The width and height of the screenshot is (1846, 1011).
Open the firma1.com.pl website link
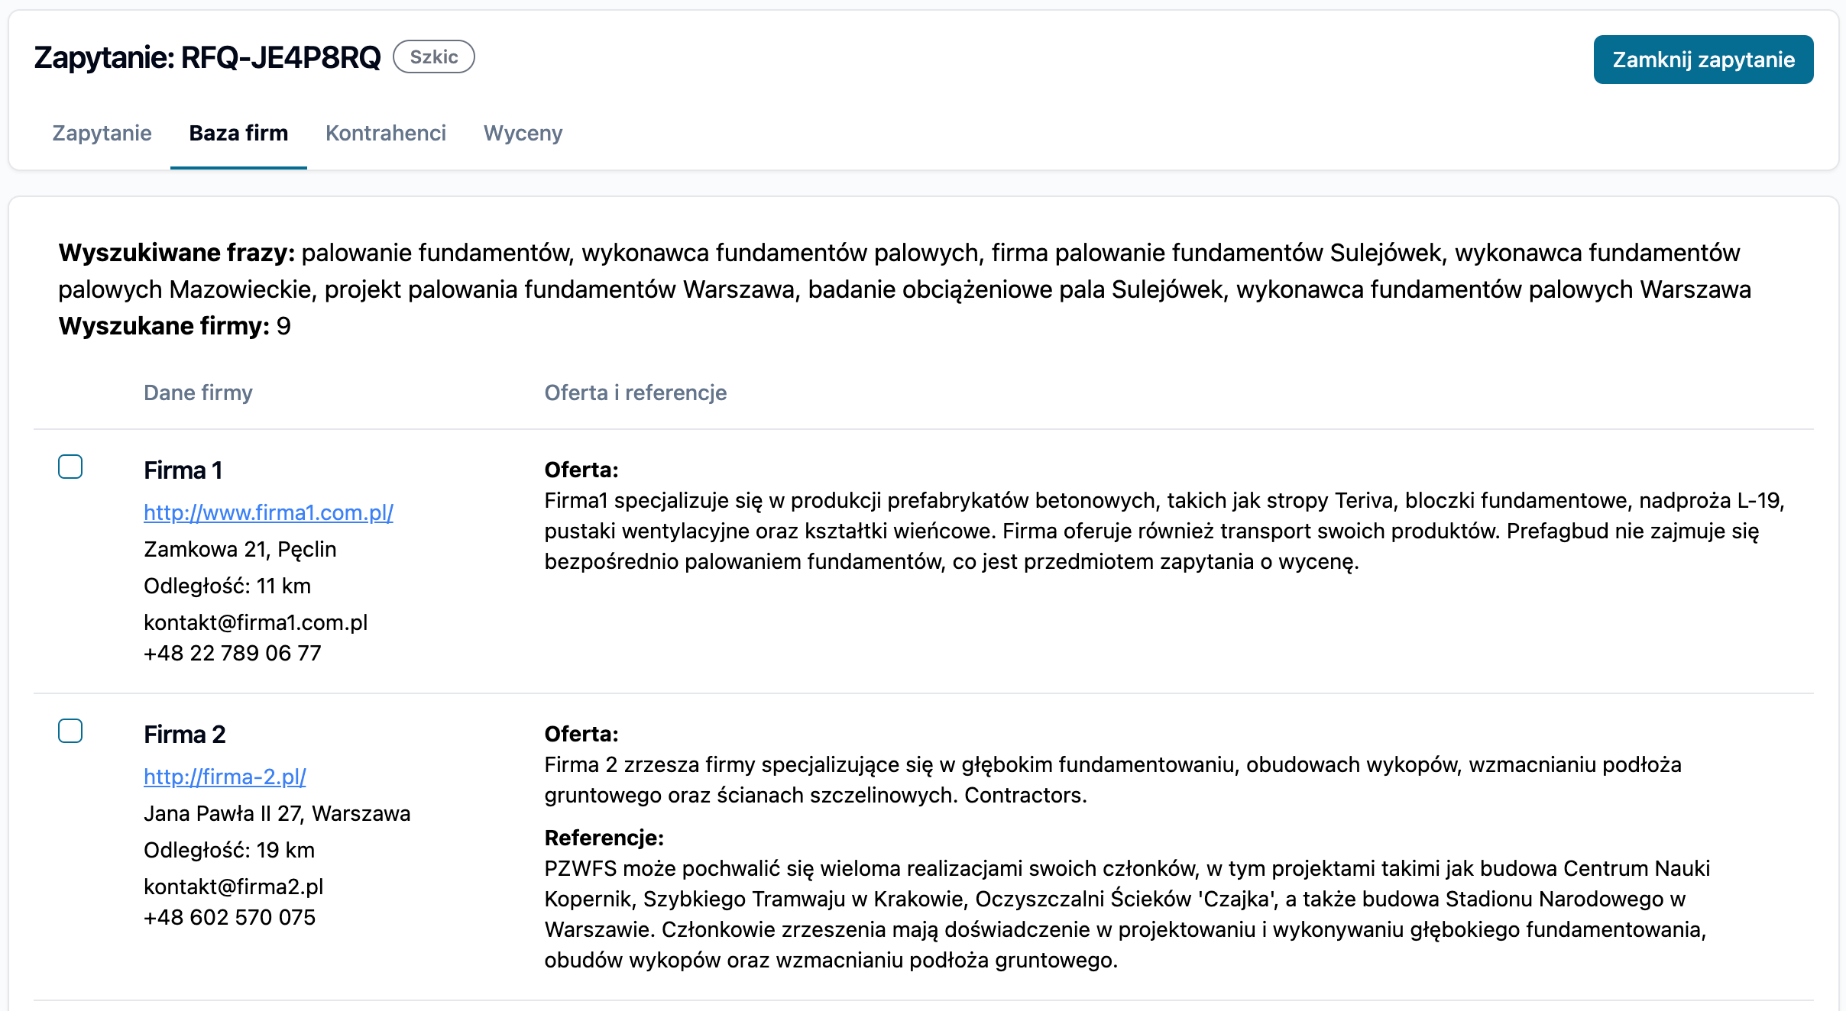pyautogui.click(x=268, y=512)
